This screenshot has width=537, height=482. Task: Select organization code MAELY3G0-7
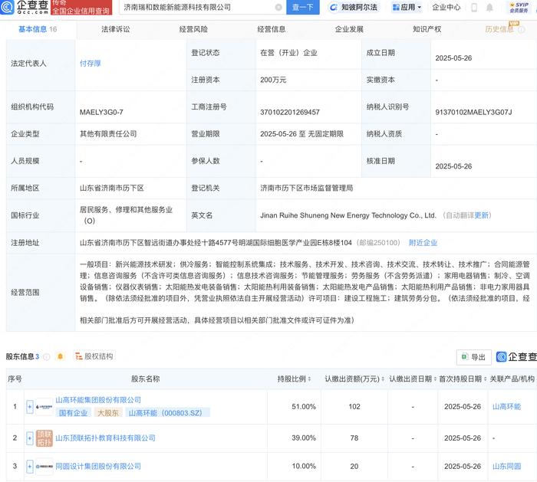101,112
